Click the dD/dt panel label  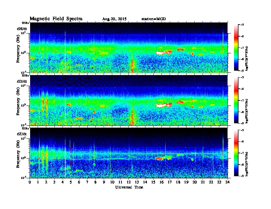[22, 81]
